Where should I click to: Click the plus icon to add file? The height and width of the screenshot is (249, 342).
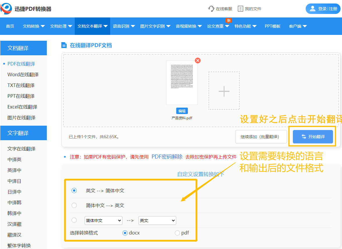(x=224, y=91)
